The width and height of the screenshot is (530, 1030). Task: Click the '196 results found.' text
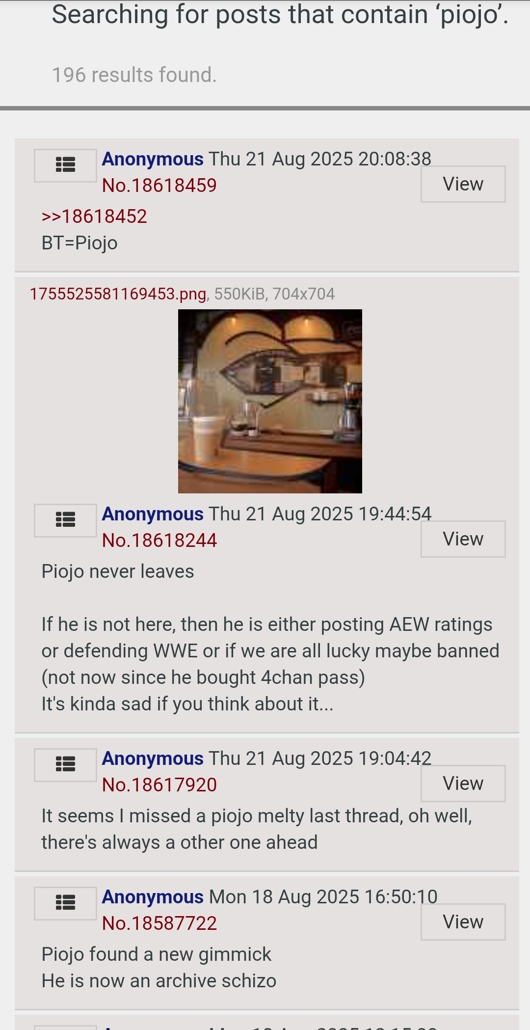(134, 75)
